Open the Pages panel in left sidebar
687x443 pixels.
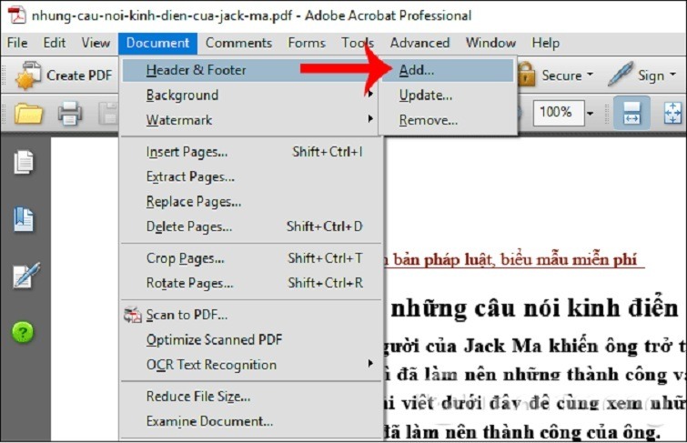point(24,163)
